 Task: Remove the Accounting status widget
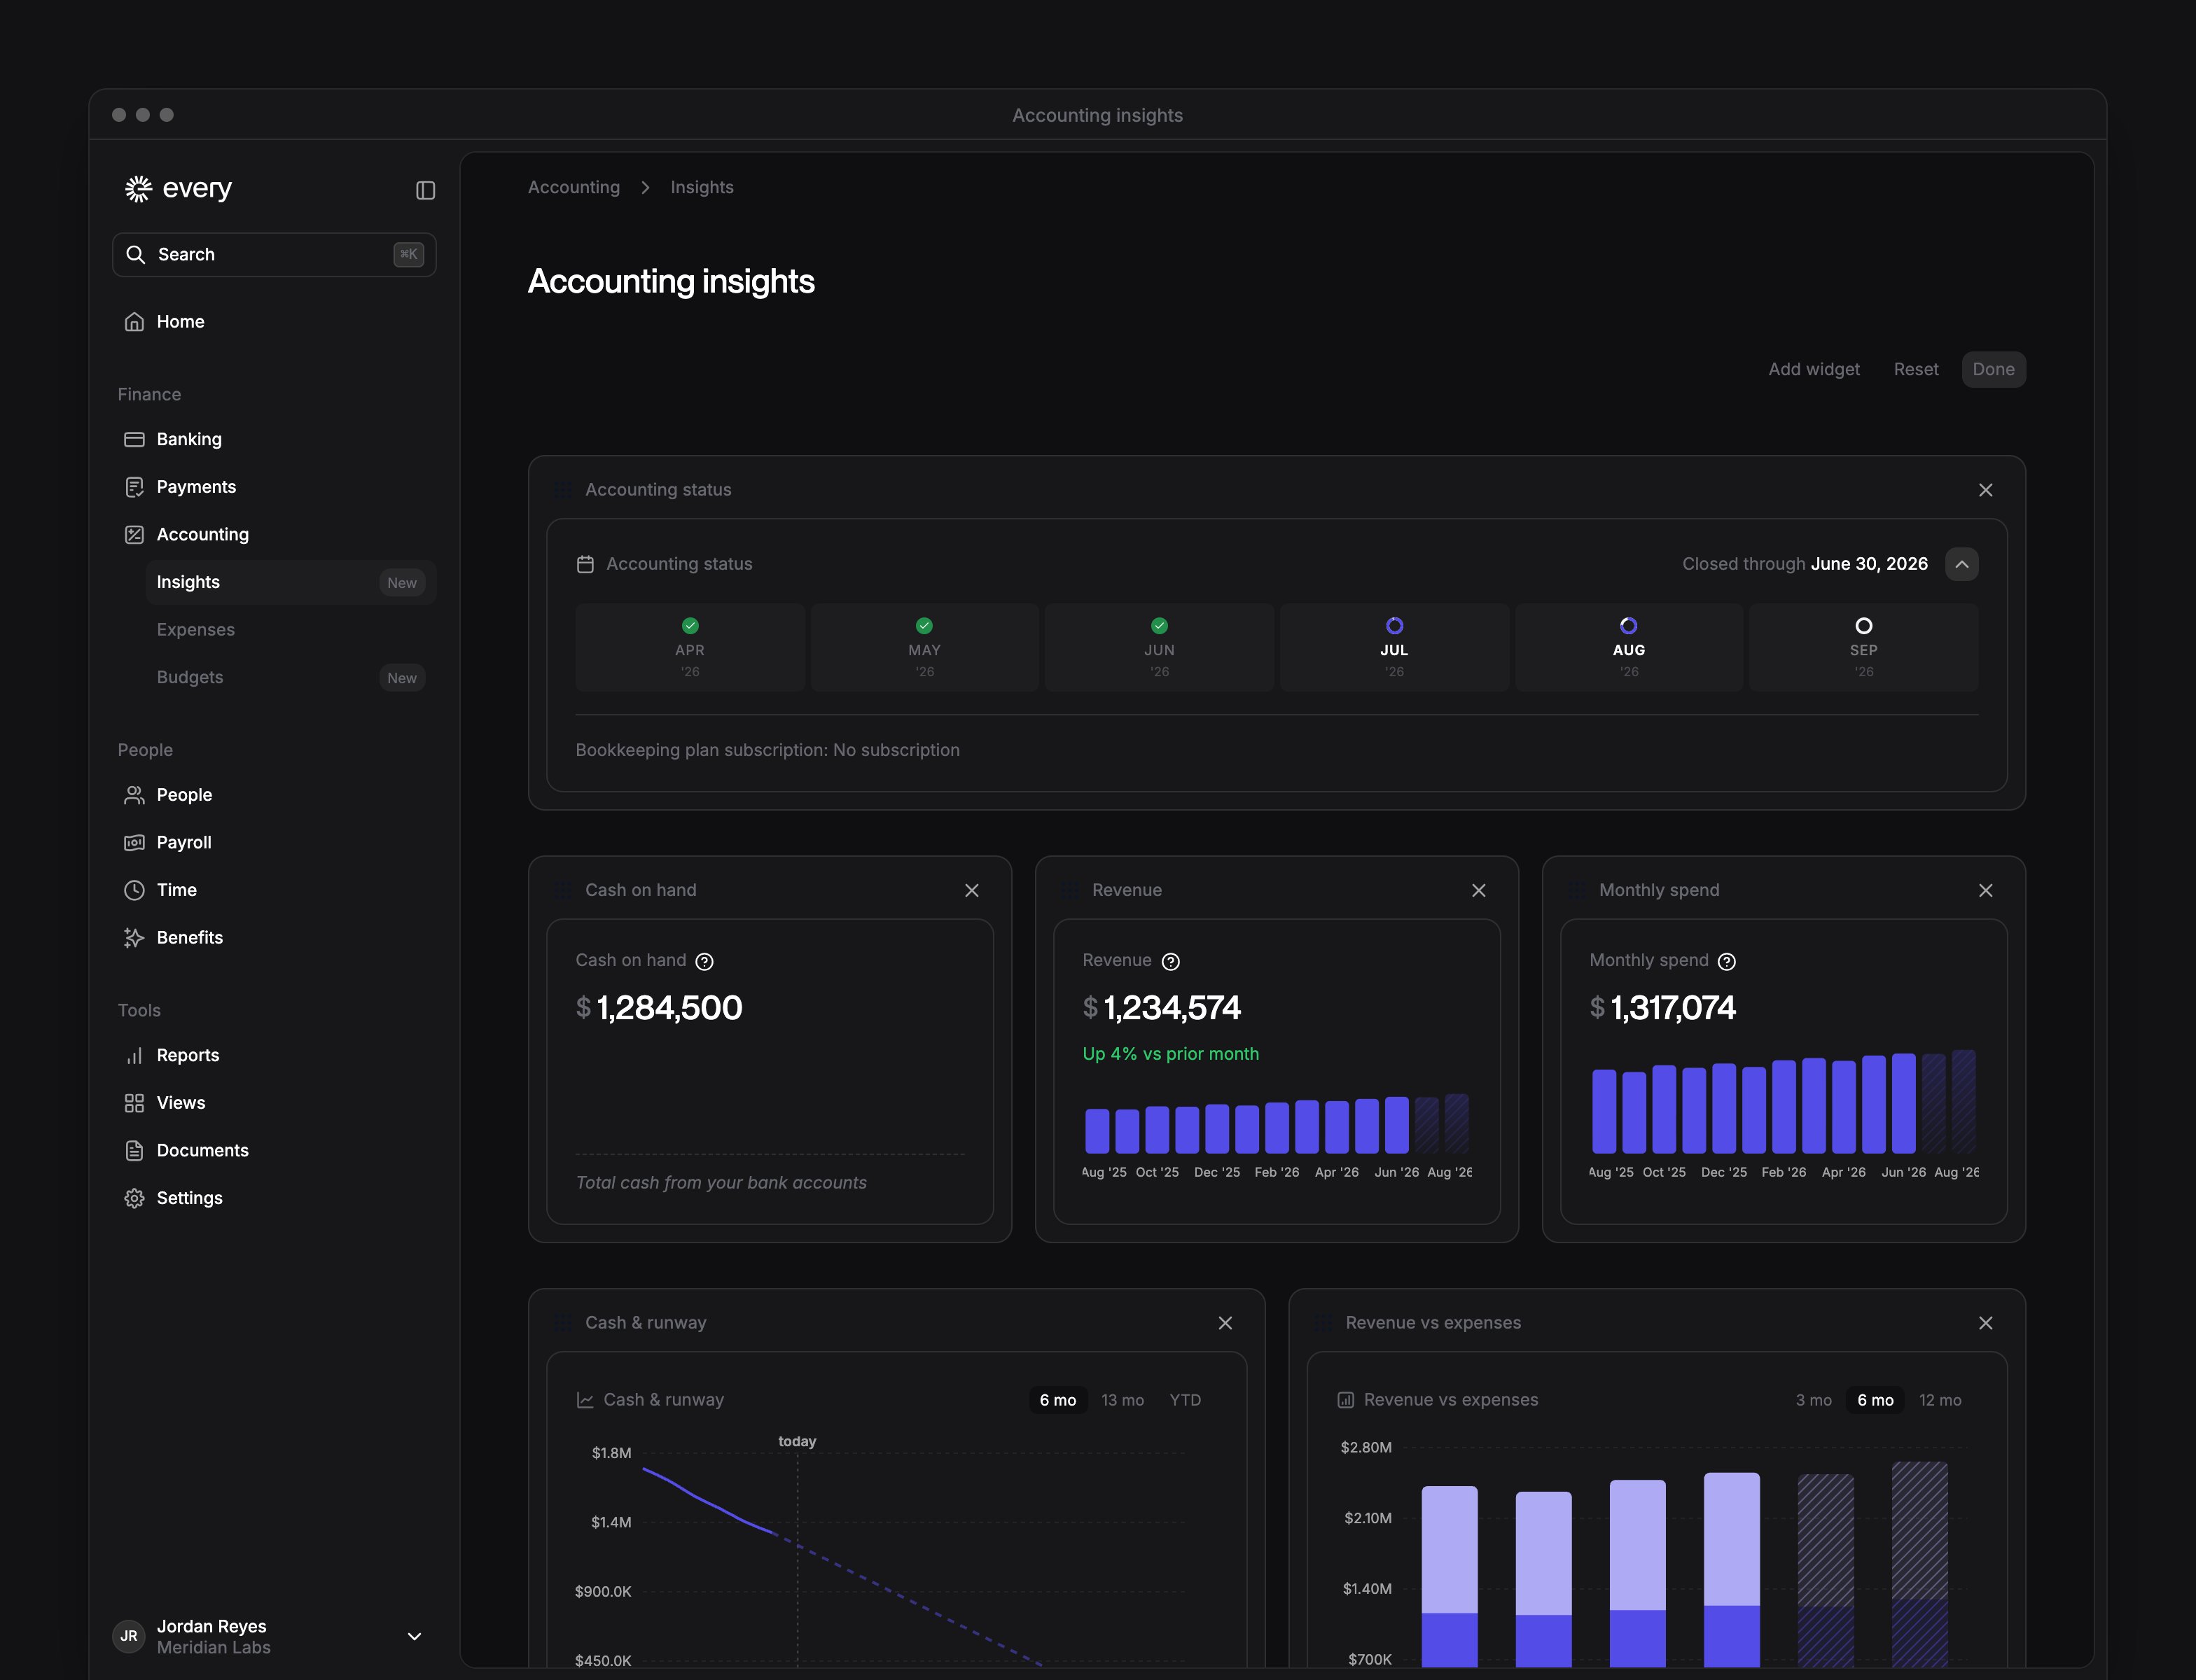(x=1986, y=490)
